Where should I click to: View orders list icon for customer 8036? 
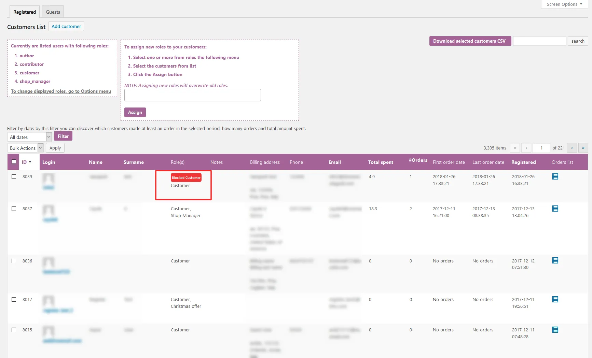(555, 260)
